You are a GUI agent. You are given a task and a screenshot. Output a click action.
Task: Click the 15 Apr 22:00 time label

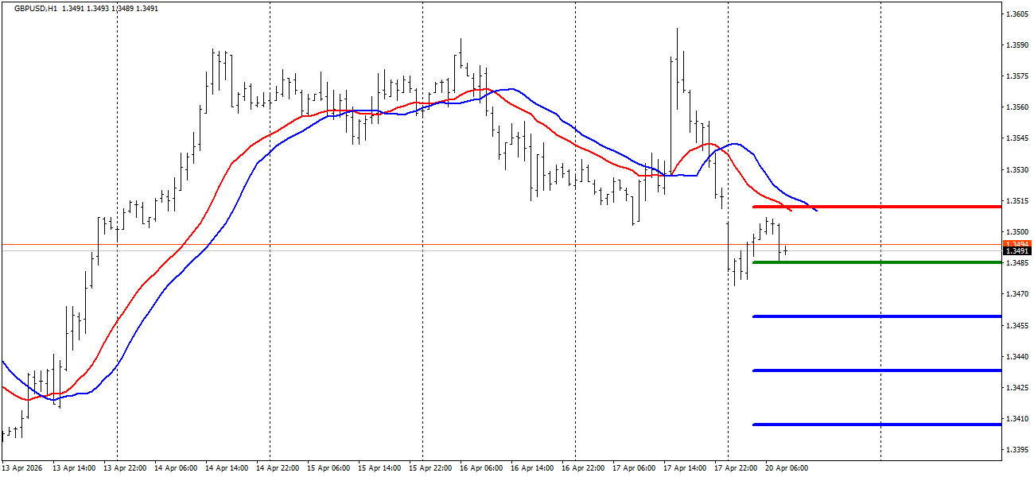tap(430, 468)
